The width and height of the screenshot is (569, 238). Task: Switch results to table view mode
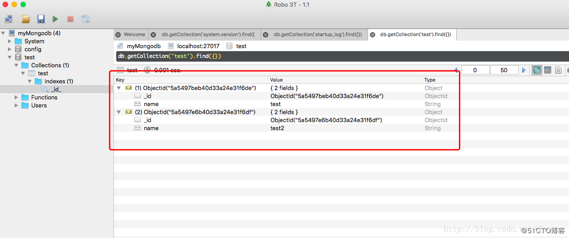tap(548, 70)
